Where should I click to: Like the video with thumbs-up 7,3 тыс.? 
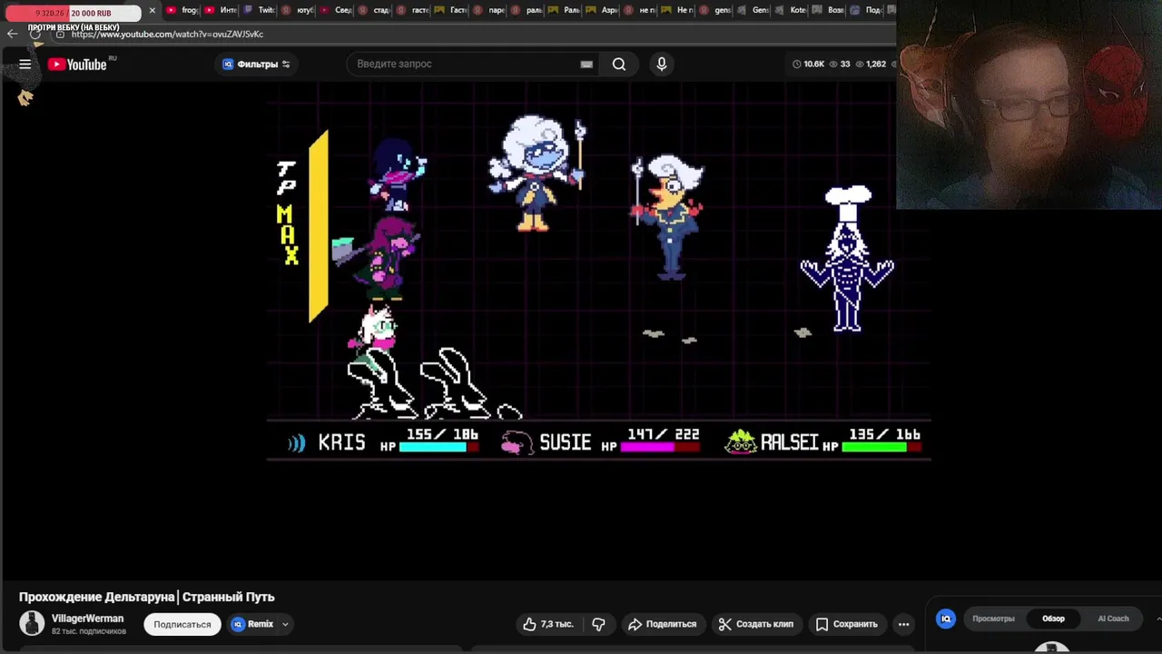point(547,624)
